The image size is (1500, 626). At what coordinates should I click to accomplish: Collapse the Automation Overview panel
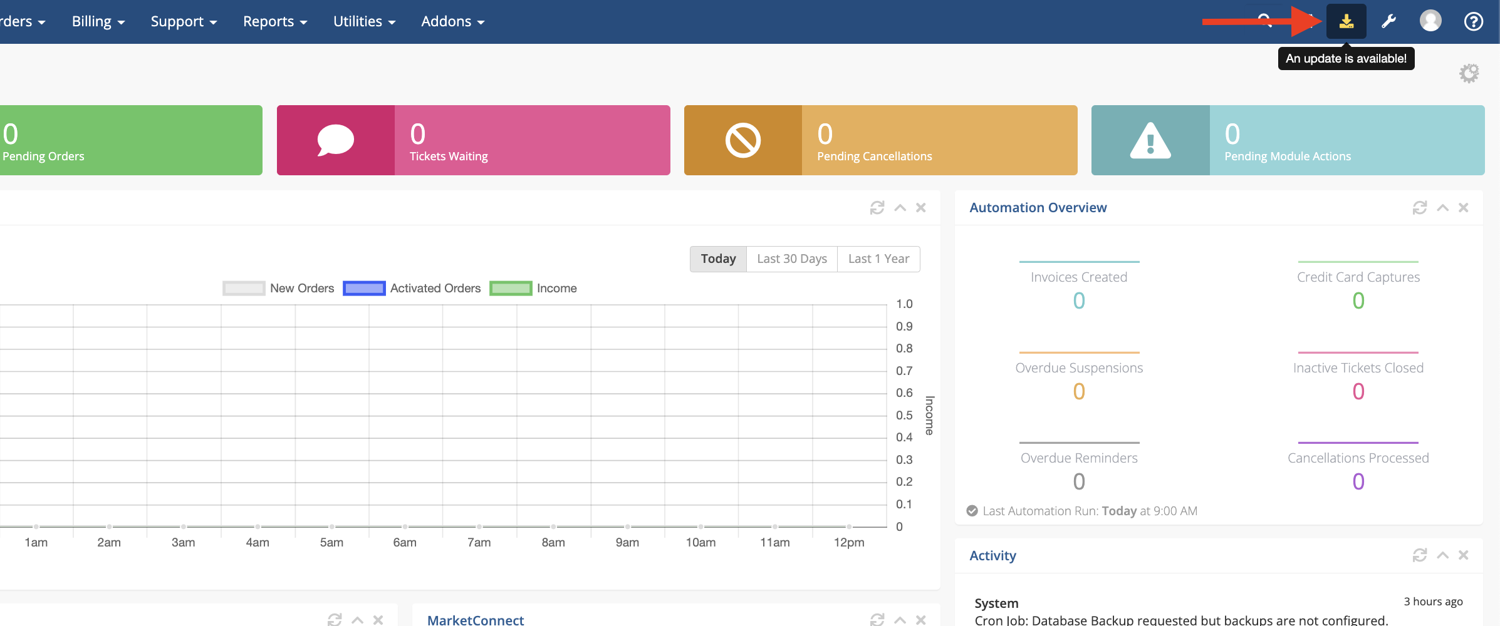(x=1442, y=208)
